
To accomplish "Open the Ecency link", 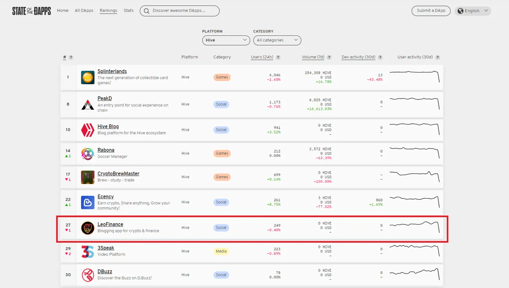I will [105, 197].
